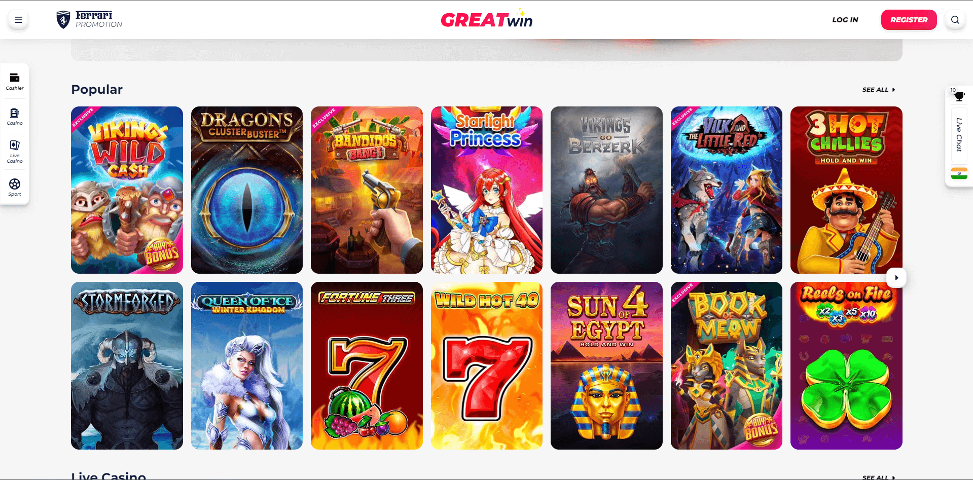Image resolution: width=973 pixels, height=480 pixels.
Task: Launch the 3 Hot Chillies game
Action: [x=846, y=190]
